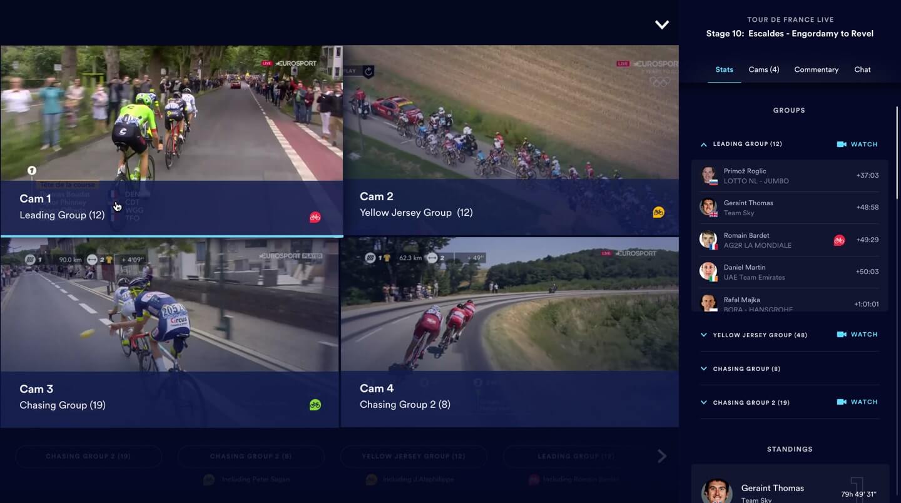The image size is (901, 503).
Task: Click green cyclist badge on Cam 3
Action: [315, 405]
